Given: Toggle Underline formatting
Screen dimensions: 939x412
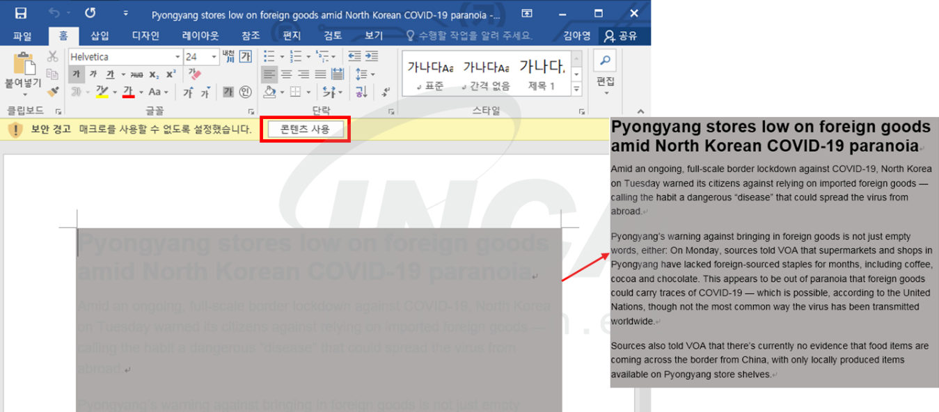Looking at the screenshot, I should coord(110,74).
